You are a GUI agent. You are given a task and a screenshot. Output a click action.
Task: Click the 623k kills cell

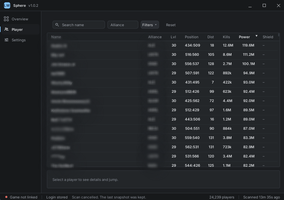point(227,92)
